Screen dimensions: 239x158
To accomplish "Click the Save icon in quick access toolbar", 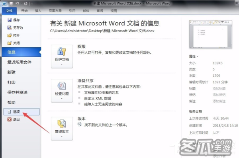I will [11, 4].
